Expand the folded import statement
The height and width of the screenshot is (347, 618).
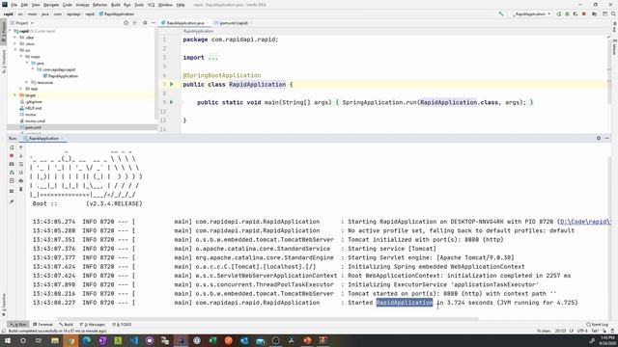212,58
